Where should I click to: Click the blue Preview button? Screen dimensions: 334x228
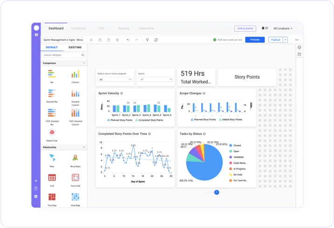pos(255,39)
